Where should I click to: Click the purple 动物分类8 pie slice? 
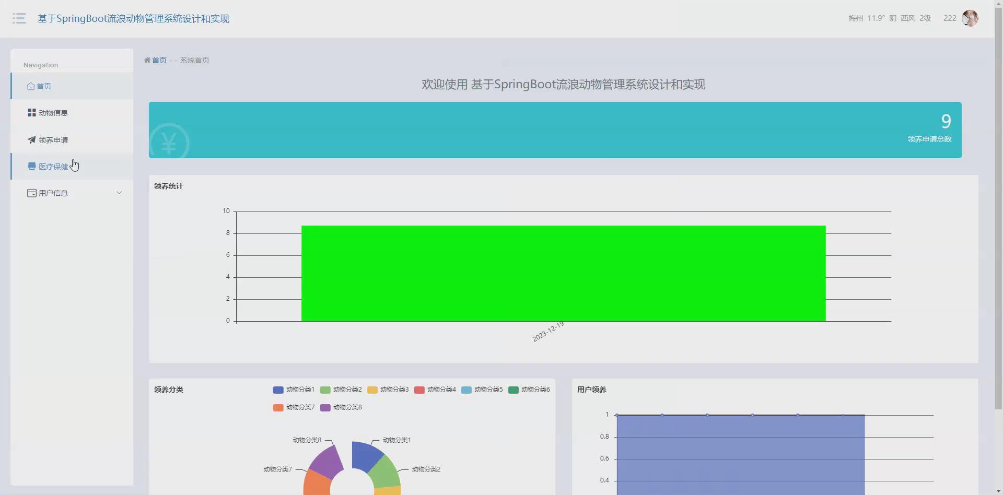(327, 462)
